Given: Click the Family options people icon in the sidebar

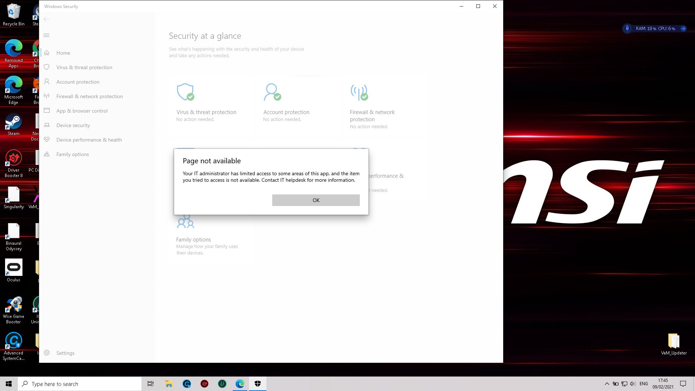Looking at the screenshot, I should [47, 154].
